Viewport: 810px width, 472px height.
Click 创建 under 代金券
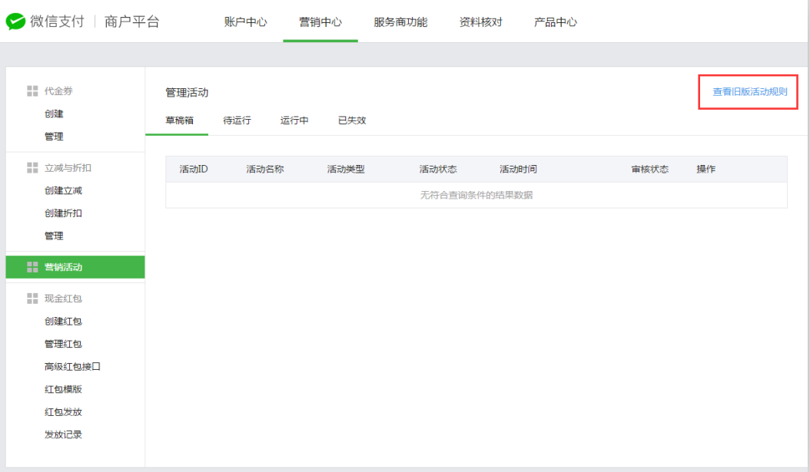pos(54,114)
